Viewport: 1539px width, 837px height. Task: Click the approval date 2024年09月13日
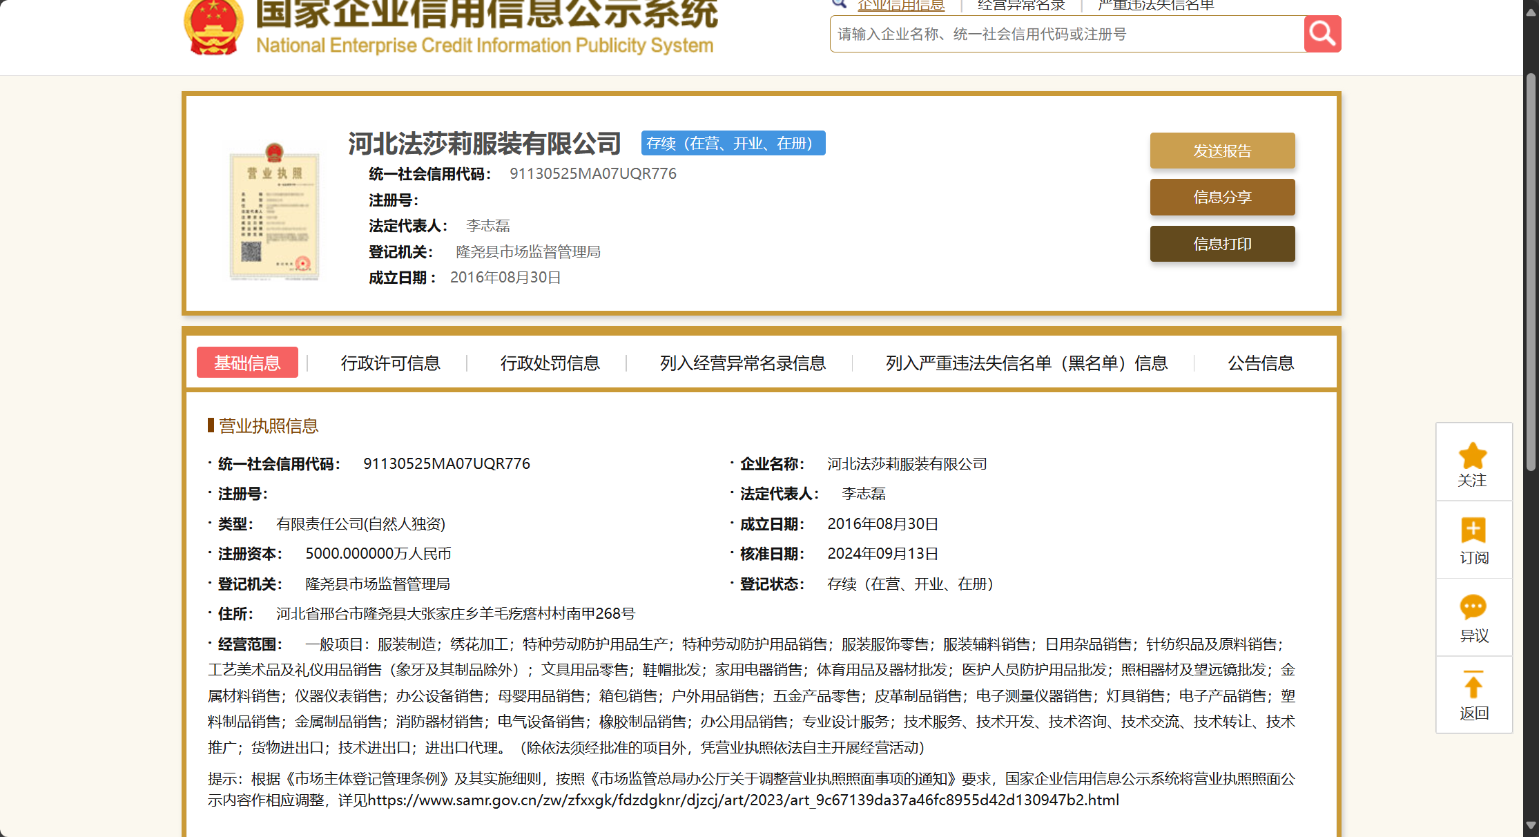click(883, 554)
